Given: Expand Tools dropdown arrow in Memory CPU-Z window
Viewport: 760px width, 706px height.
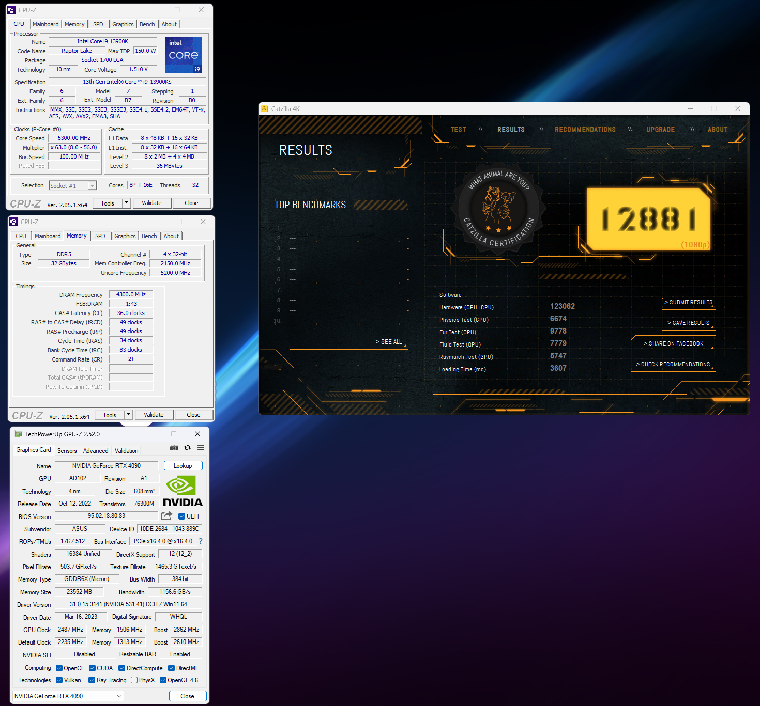Looking at the screenshot, I should 128,415.
